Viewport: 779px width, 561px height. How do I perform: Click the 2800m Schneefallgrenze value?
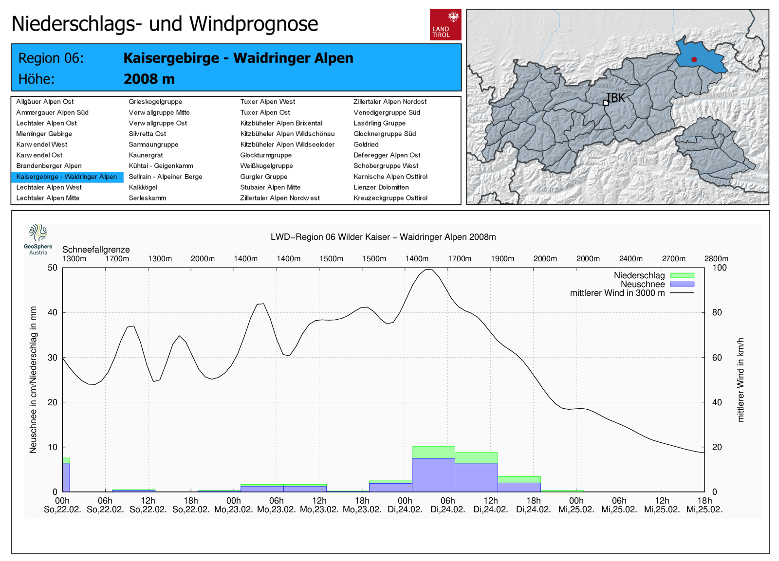(x=716, y=259)
